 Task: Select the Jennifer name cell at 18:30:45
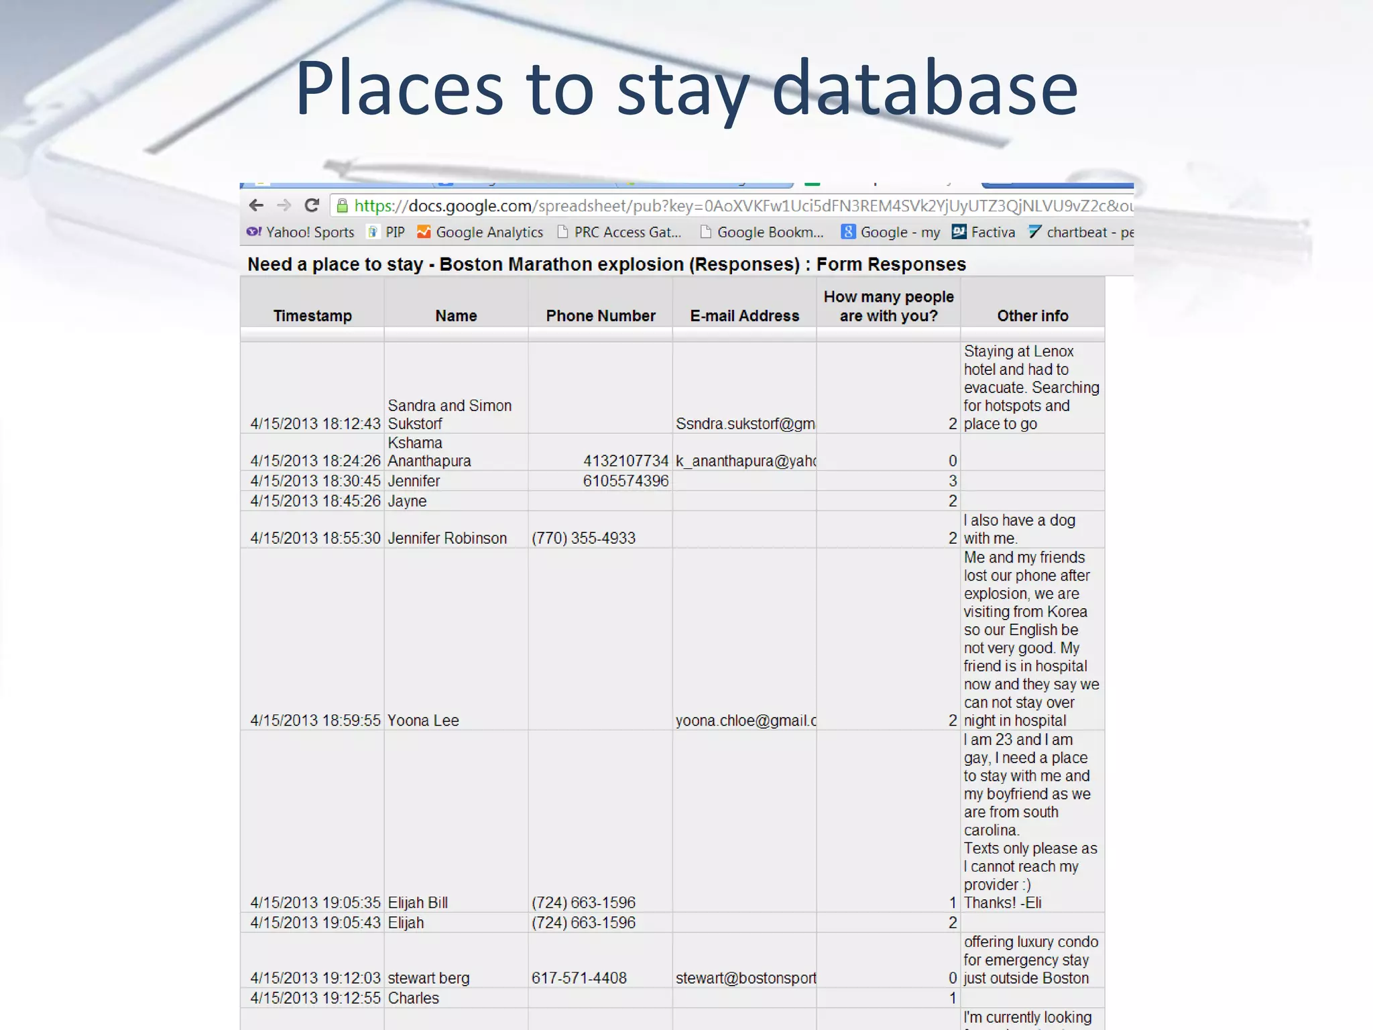pos(456,481)
